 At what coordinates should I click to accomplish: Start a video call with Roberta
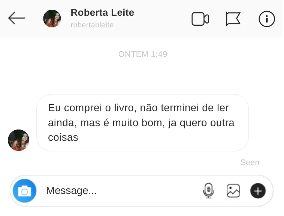click(200, 19)
